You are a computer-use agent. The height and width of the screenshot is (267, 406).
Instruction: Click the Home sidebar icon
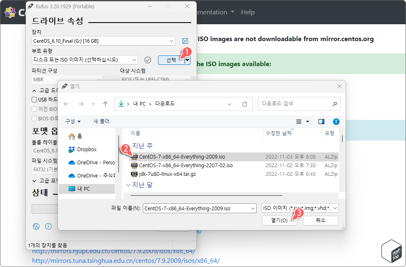(x=72, y=136)
